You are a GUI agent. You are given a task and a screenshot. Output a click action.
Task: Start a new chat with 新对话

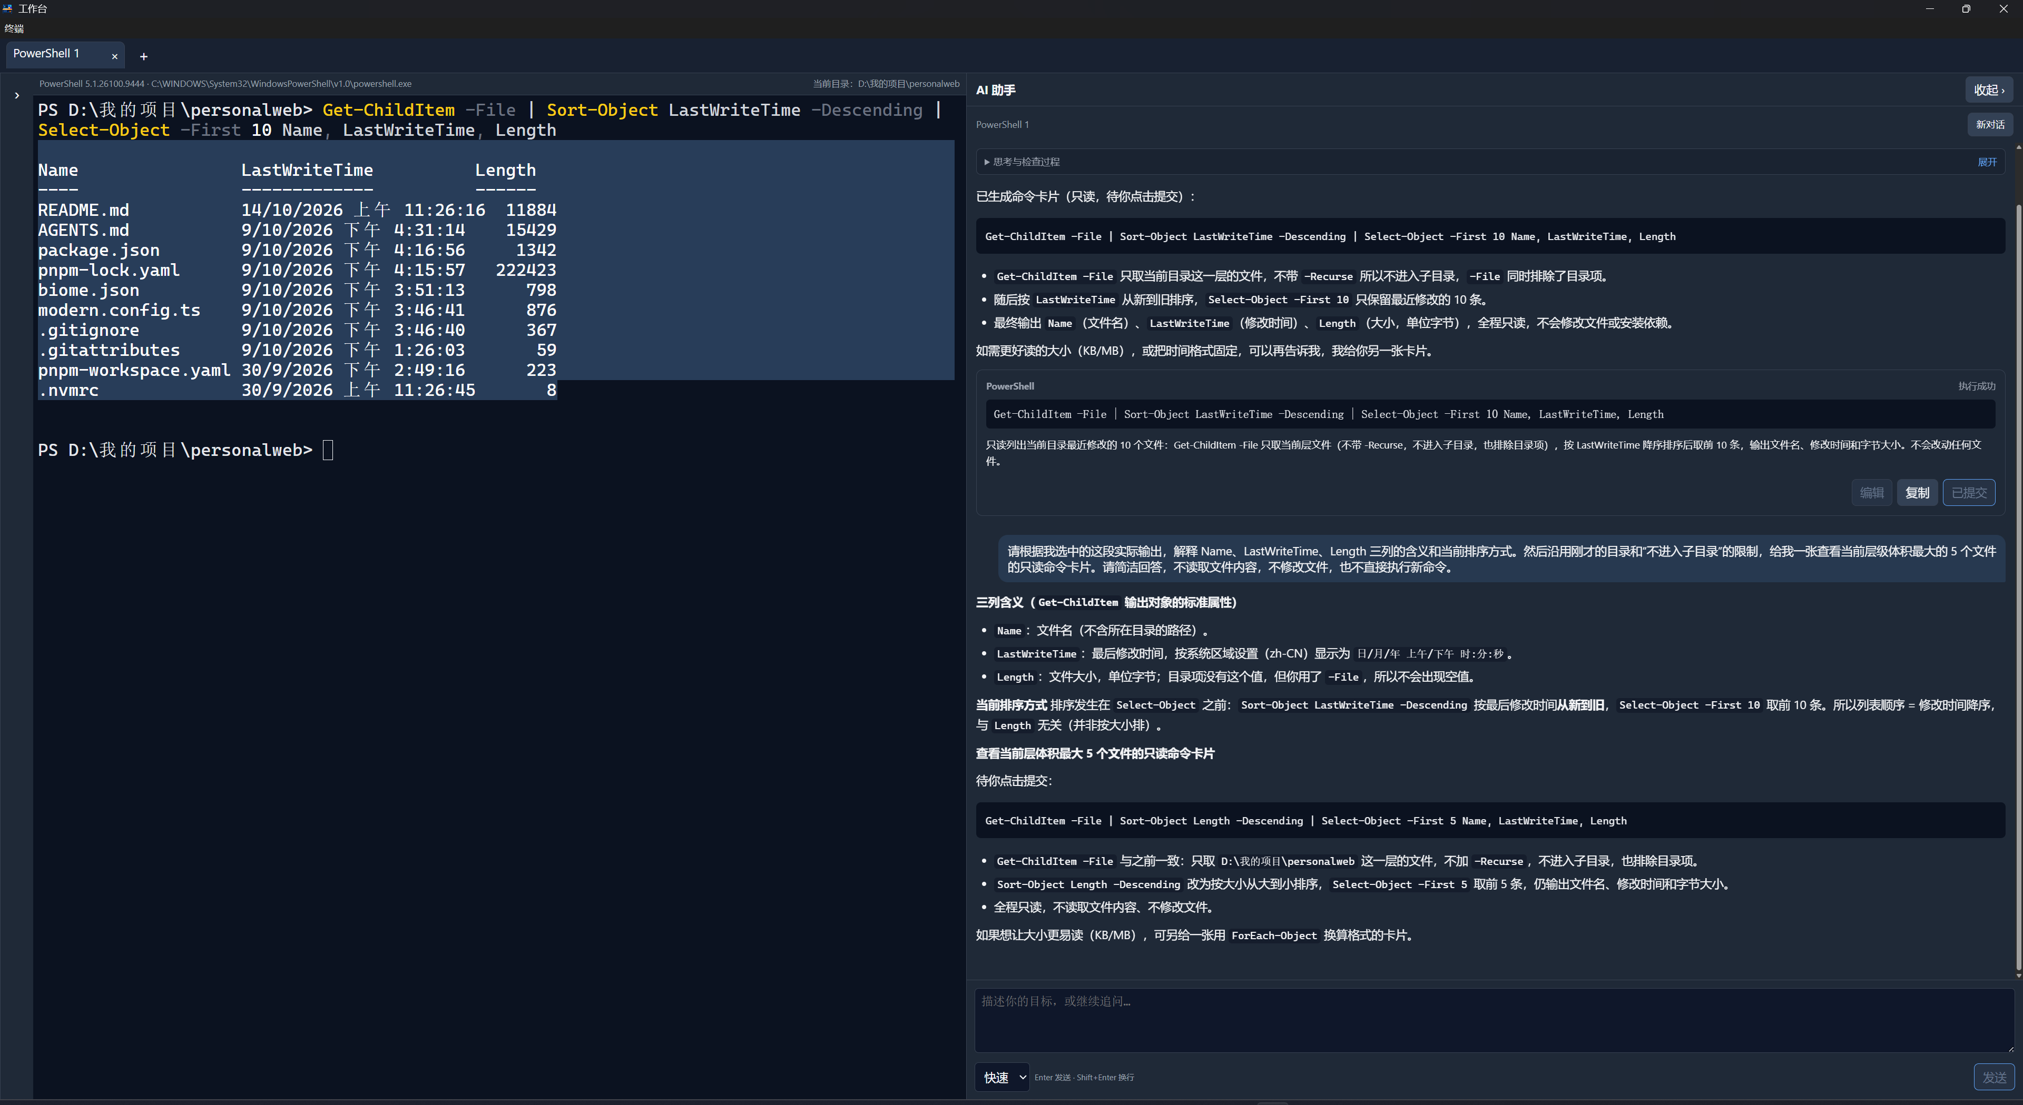(x=1990, y=124)
